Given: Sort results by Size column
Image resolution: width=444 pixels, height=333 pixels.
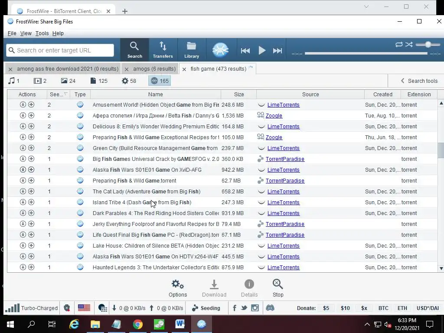Looking at the screenshot, I should tap(239, 94).
